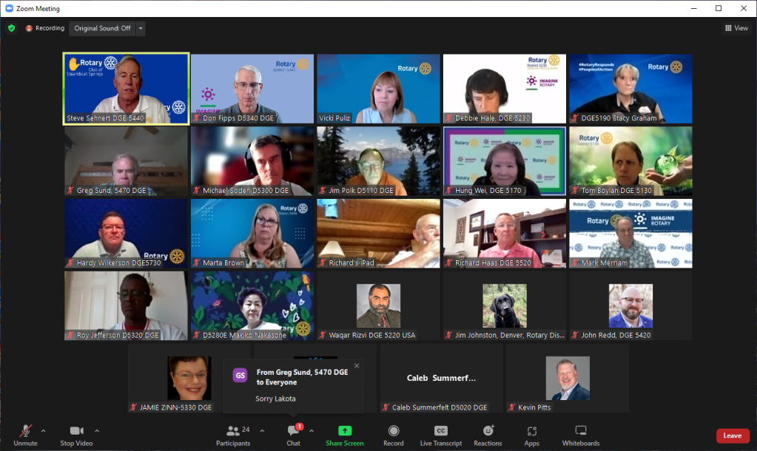This screenshot has height=451, width=757.
Task: Open the Reactions menu
Action: pyautogui.click(x=488, y=434)
